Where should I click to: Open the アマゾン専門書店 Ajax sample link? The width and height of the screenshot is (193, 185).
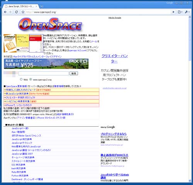(x=26, y=118)
